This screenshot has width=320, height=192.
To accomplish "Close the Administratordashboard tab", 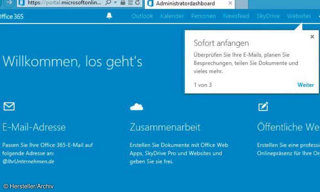I will click(x=230, y=3).
